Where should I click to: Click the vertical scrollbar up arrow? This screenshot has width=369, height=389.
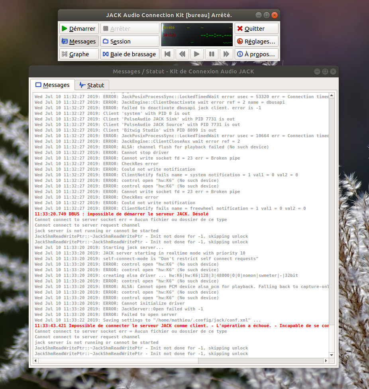332,95
